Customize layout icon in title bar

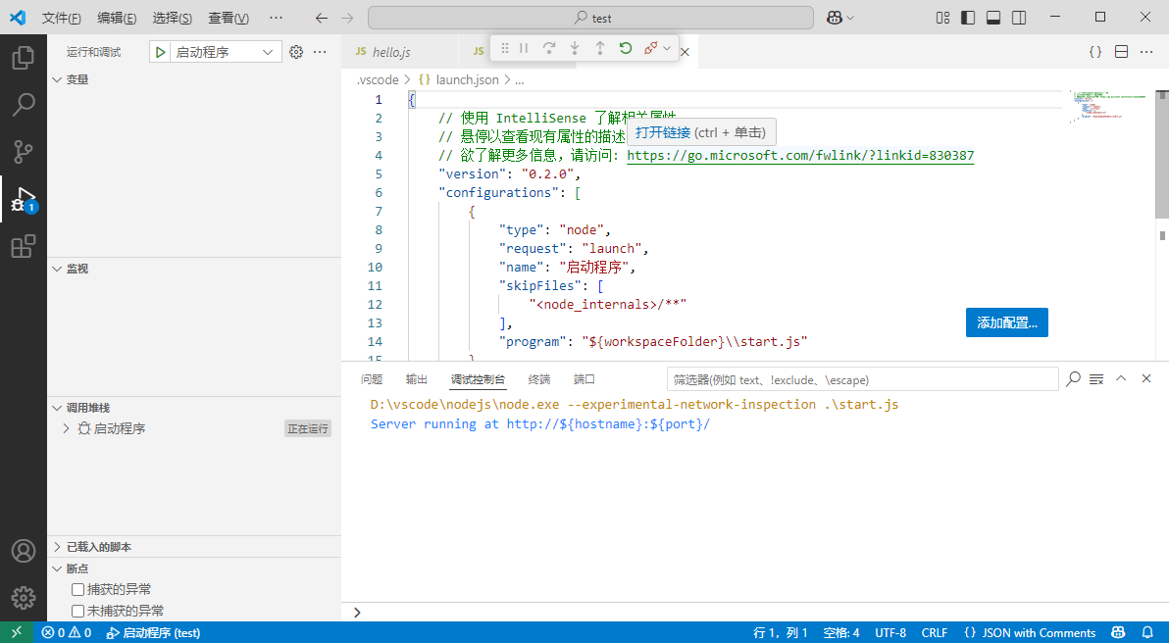click(942, 18)
